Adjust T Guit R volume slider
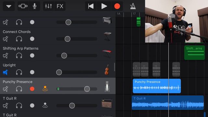The image size is (208, 117). tap(72, 106)
